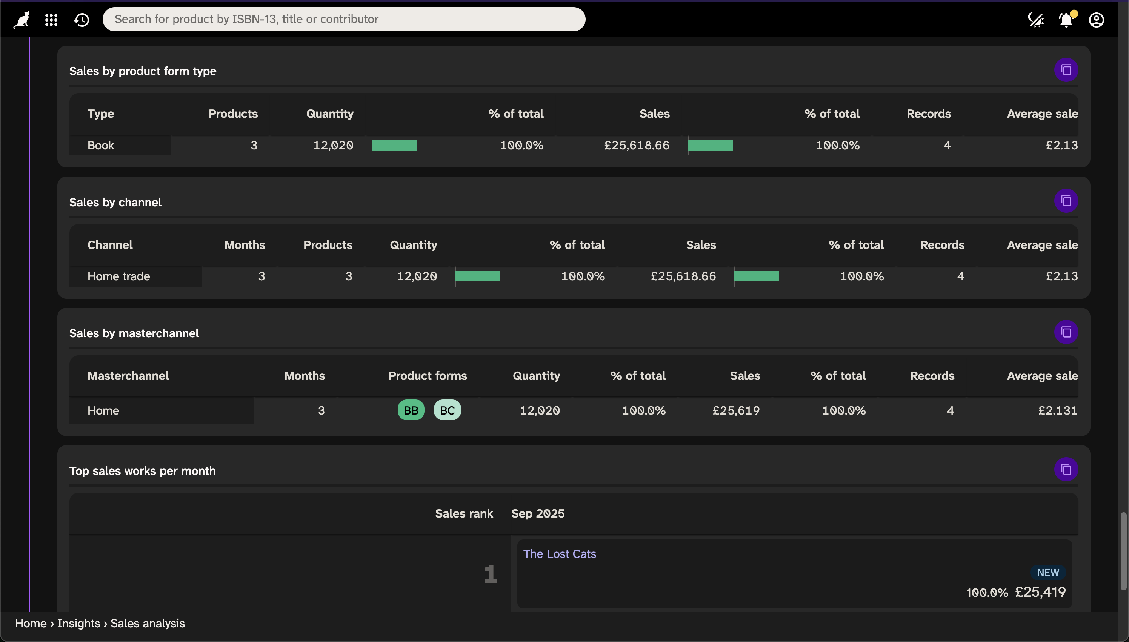Toggle the BC product form badge

(x=447, y=410)
